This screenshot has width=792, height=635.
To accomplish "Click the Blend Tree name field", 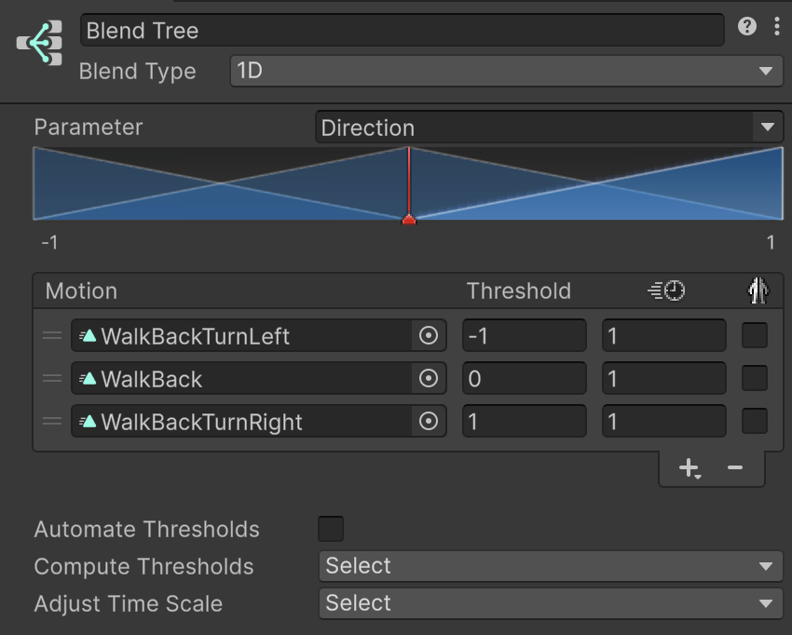I will point(403,31).
